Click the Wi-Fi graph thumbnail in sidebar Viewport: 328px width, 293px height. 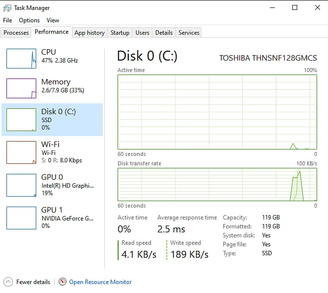tap(21, 152)
